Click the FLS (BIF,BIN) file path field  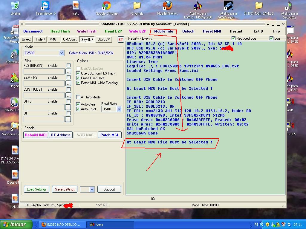tap(44, 72)
